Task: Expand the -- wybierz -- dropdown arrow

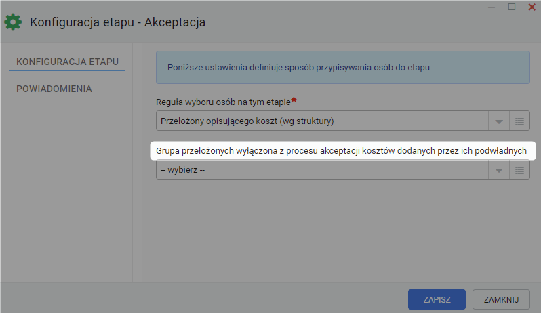Action: click(x=499, y=170)
